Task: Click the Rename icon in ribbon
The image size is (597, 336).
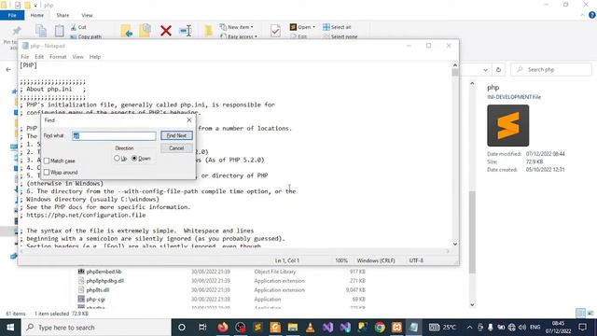Action: (x=186, y=31)
